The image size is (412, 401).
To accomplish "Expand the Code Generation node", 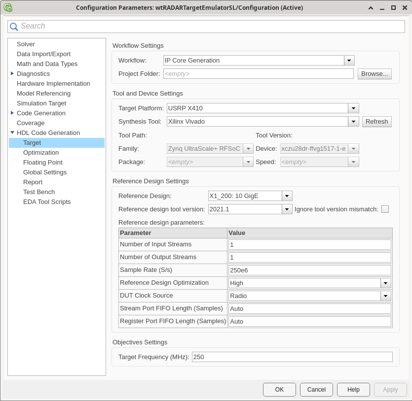I will (12, 113).
